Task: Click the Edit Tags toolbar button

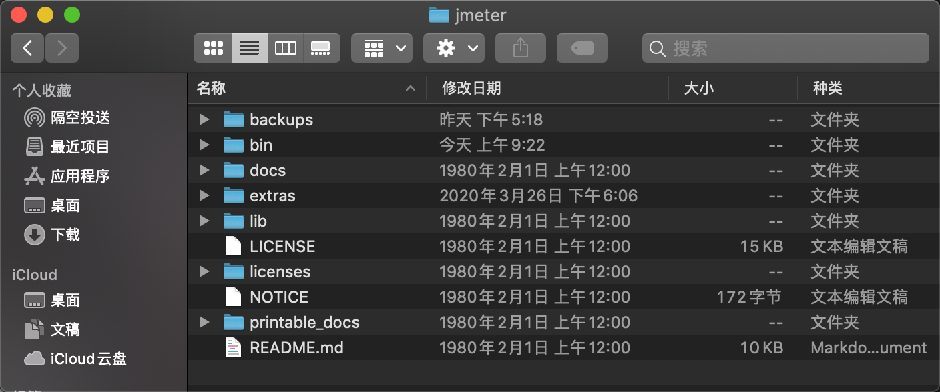Action: pyautogui.click(x=582, y=48)
